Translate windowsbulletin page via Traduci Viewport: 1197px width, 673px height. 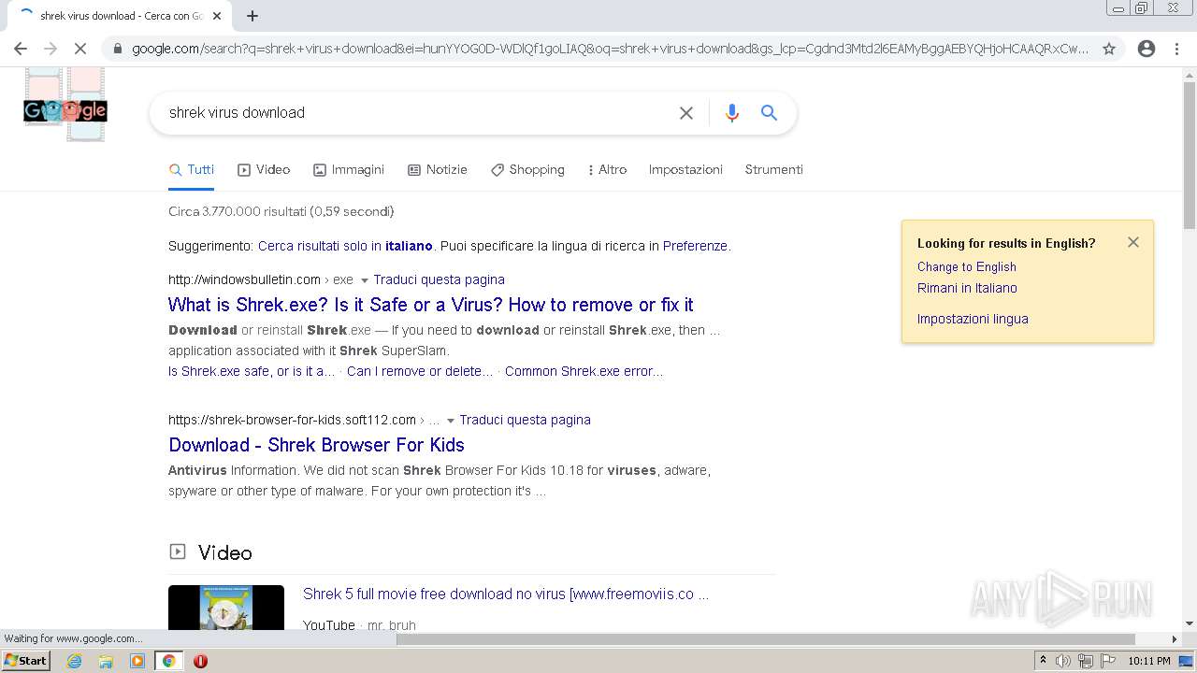click(439, 279)
